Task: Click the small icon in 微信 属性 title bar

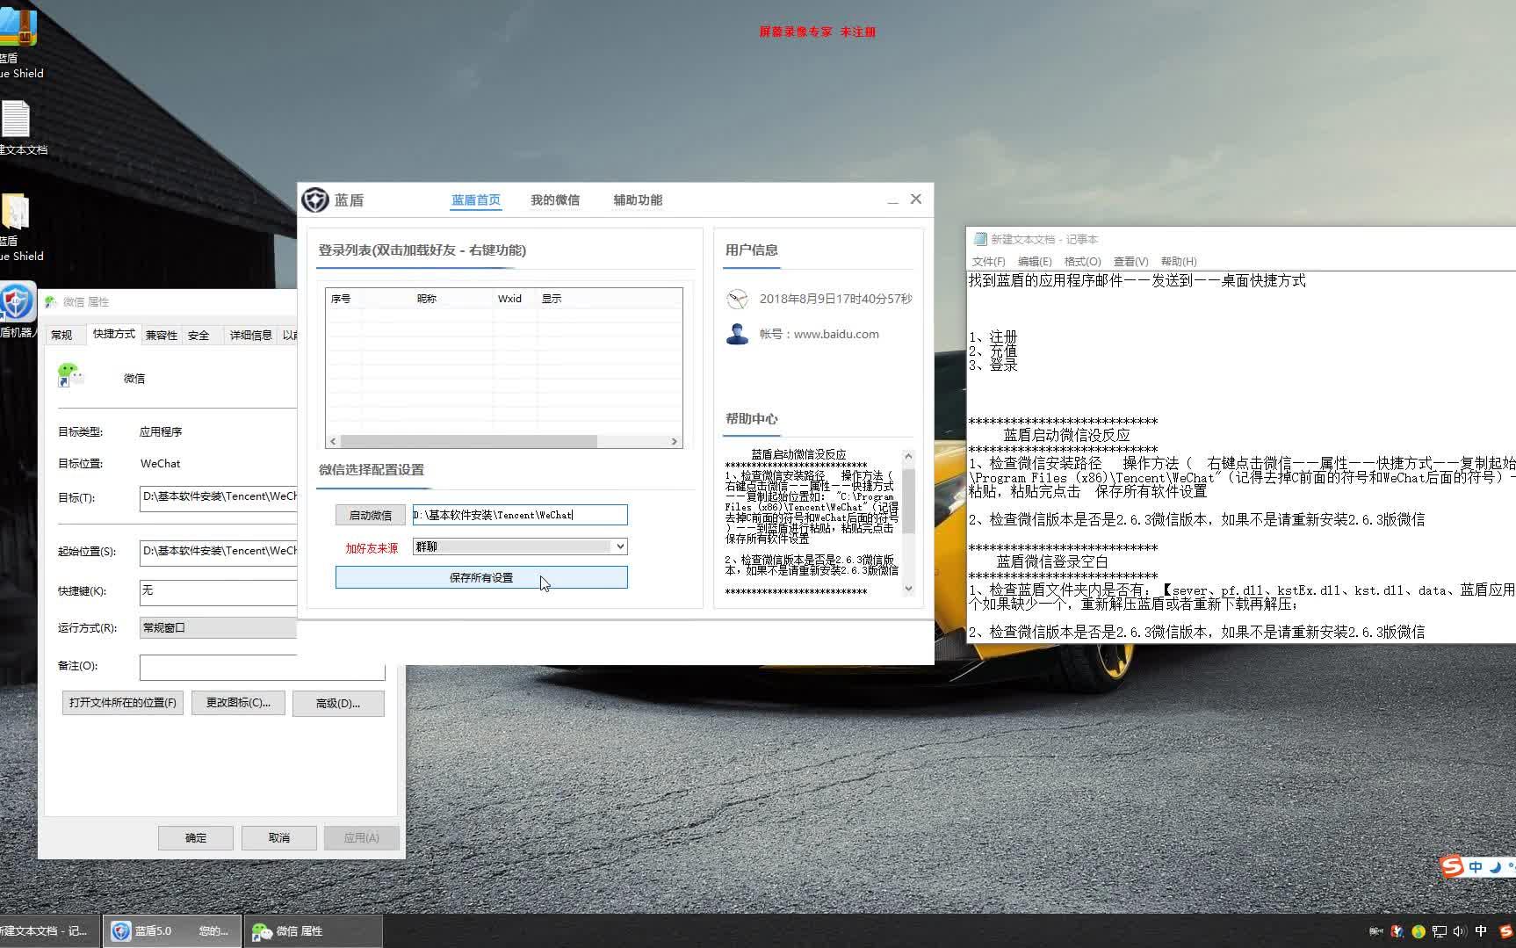Action: click(50, 301)
